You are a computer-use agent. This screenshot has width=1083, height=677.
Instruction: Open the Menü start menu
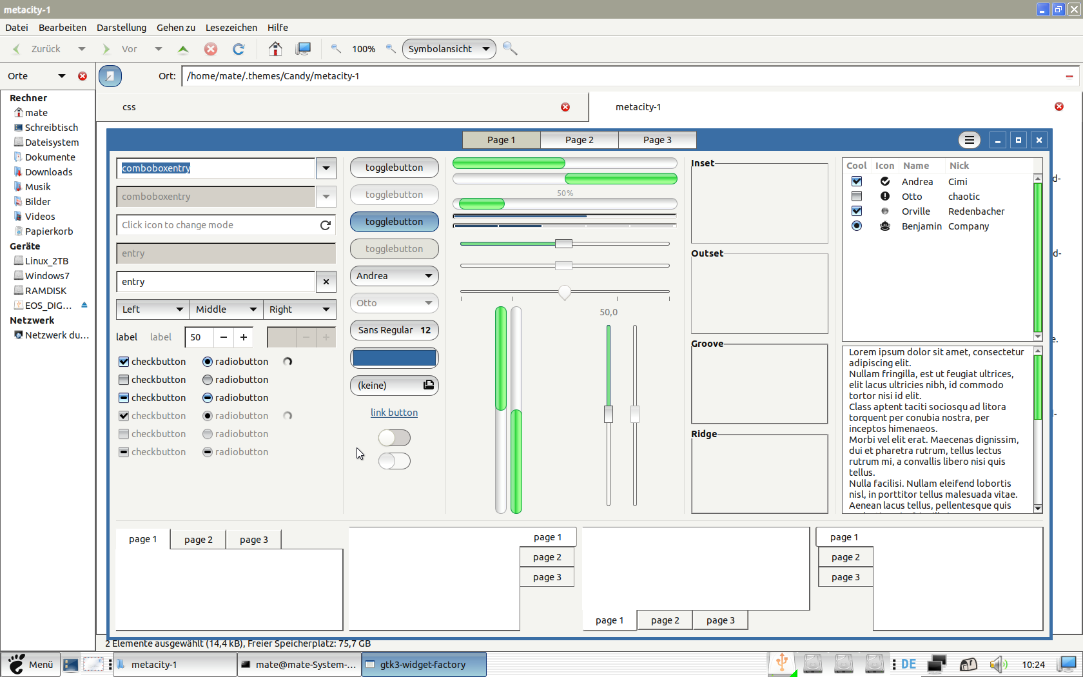[x=31, y=664]
